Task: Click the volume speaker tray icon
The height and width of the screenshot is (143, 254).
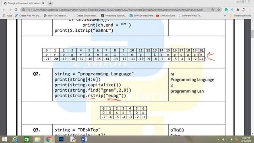Action: (x=232, y=139)
